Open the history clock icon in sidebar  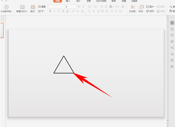[172, 54]
